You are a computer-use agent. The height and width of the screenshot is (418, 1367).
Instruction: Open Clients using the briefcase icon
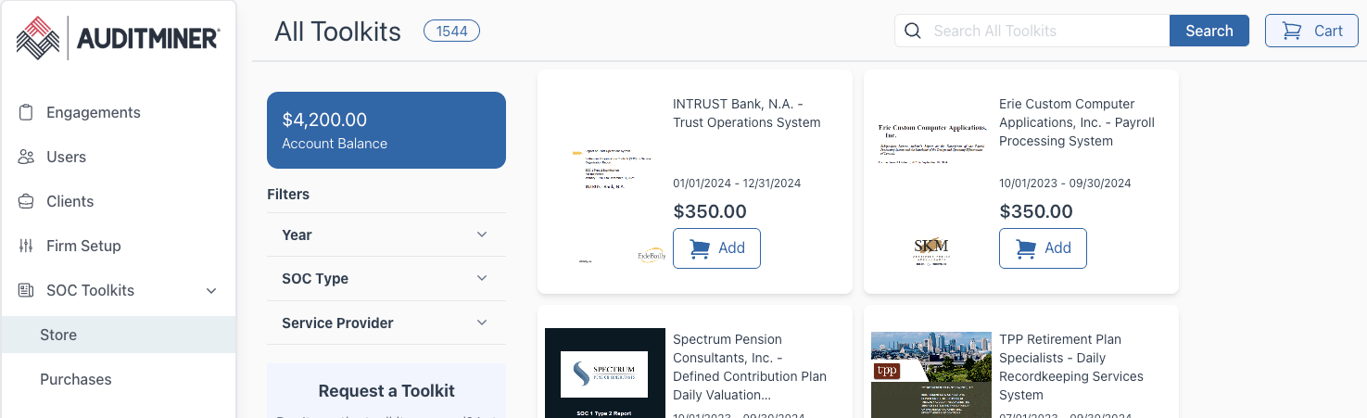[x=26, y=201]
